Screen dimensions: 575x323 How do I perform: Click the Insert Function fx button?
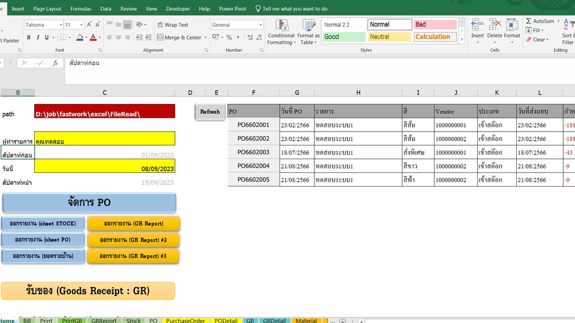[x=55, y=63]
